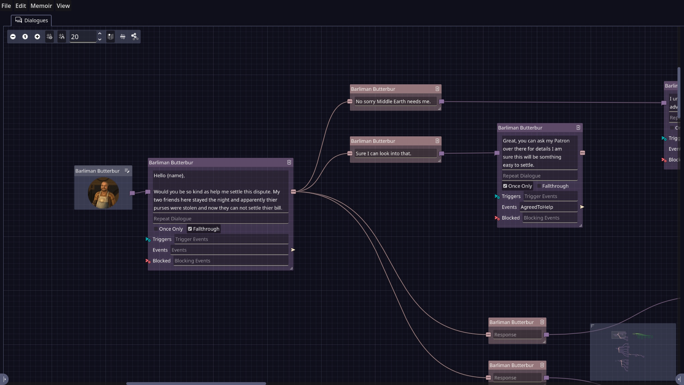Click the zoom in button

pos(37,37)
